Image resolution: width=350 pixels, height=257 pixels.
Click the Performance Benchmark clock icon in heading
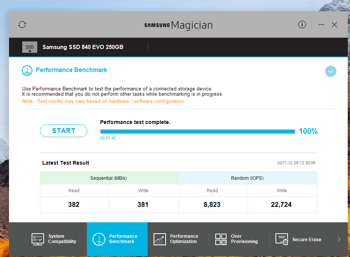27,70
